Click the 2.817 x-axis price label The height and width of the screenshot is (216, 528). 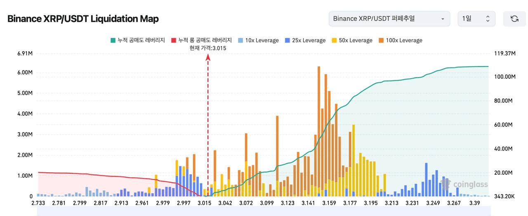pyautogui.click(x=100, y=203)
